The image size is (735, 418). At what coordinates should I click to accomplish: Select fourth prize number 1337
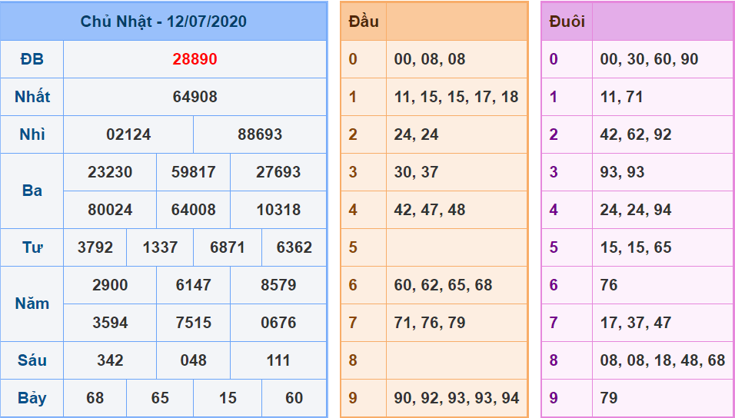160,247
